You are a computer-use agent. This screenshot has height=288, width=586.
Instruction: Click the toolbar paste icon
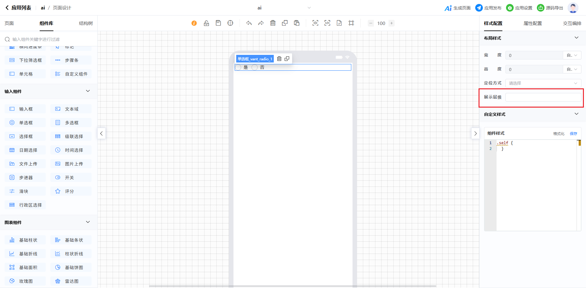297,23
